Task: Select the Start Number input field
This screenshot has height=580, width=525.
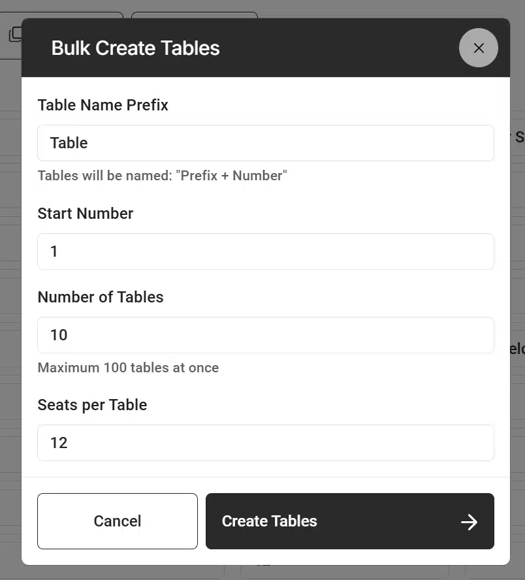Action: pyautogui.click(x=265, y=251)
